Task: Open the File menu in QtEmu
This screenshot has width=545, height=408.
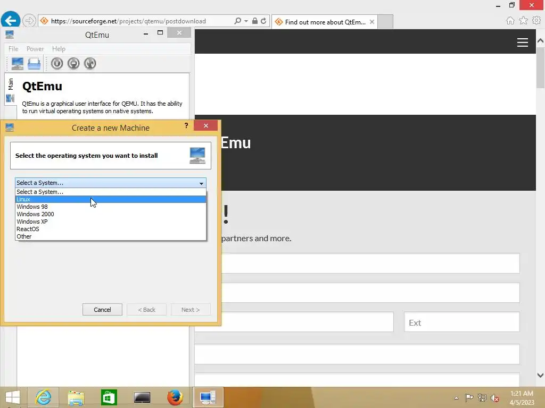Action: pyautogui.click(x=13, y=49)
